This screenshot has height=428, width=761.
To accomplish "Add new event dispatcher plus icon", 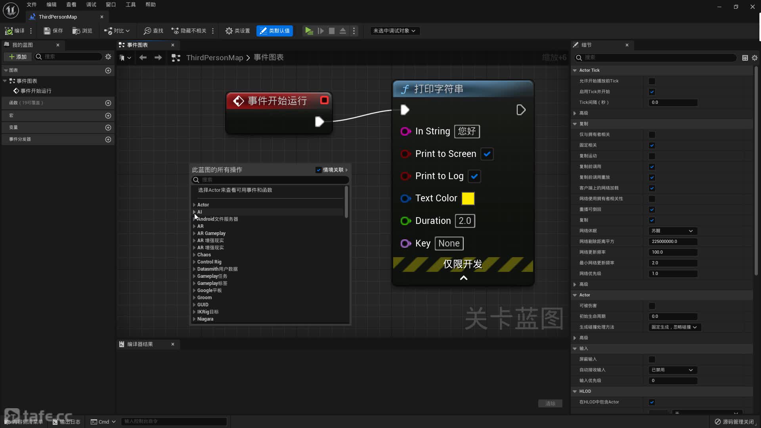I will click(x=108, y=139).
